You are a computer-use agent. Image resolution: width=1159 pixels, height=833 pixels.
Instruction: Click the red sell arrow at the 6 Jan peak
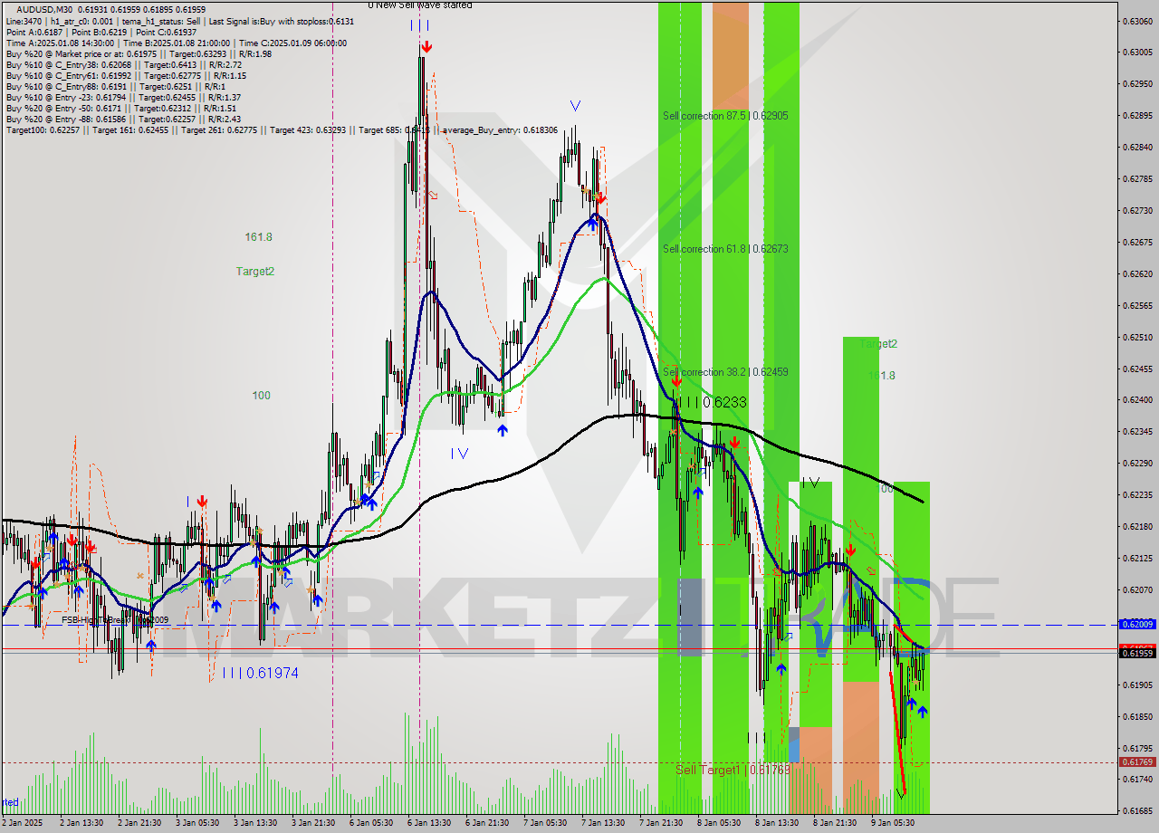(426, 46)
